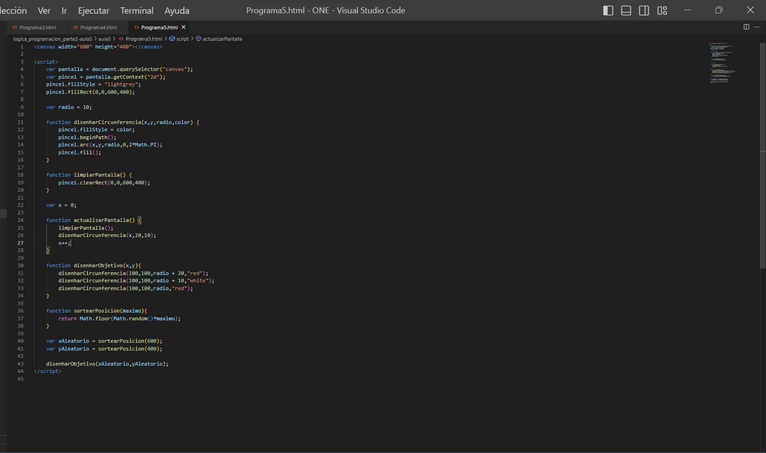The height and width of the screenshot is (453, 766).
Task: Click line number 24 in the gutter
Action: (x=20, y=220)
